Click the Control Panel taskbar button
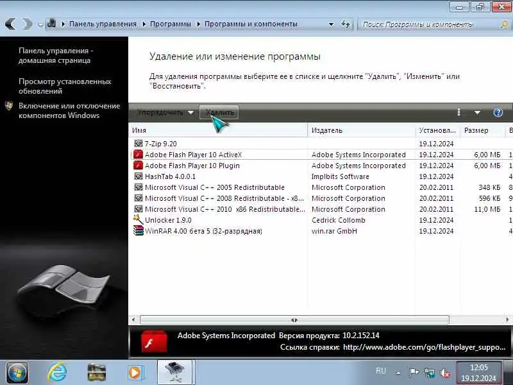513x385 pixels. [176, 373]
